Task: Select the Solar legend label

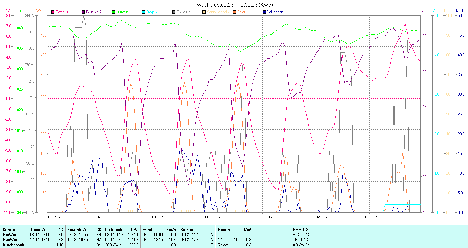Action: (x=241, y=12)
